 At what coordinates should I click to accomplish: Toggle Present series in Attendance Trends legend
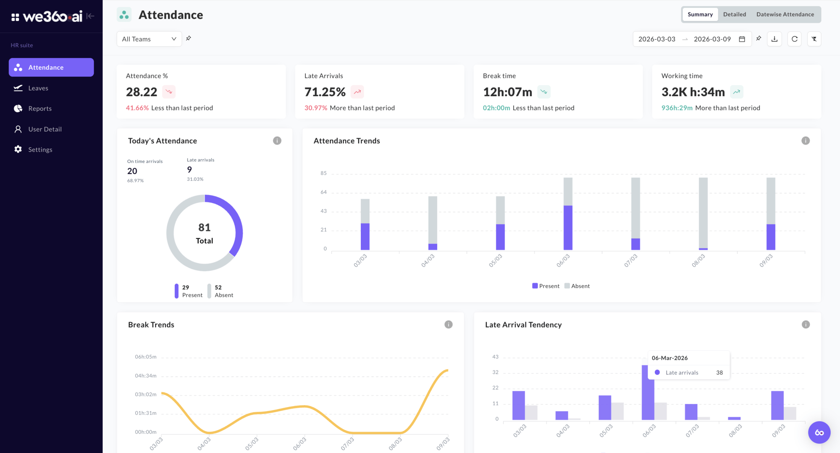tap(546, 286)
